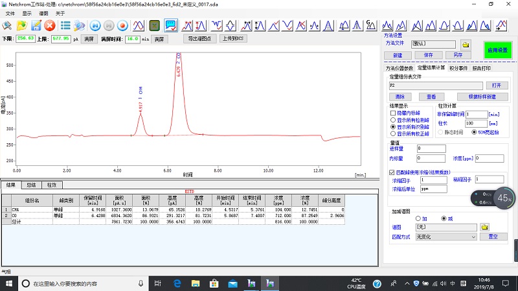Toggle the chat bubble annotation icon

pos(171,25)
